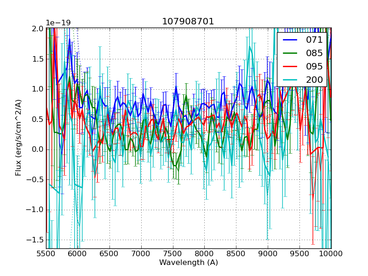
Task: Click the 0.0 y-axis tick label
Action: tap(37, 149)
